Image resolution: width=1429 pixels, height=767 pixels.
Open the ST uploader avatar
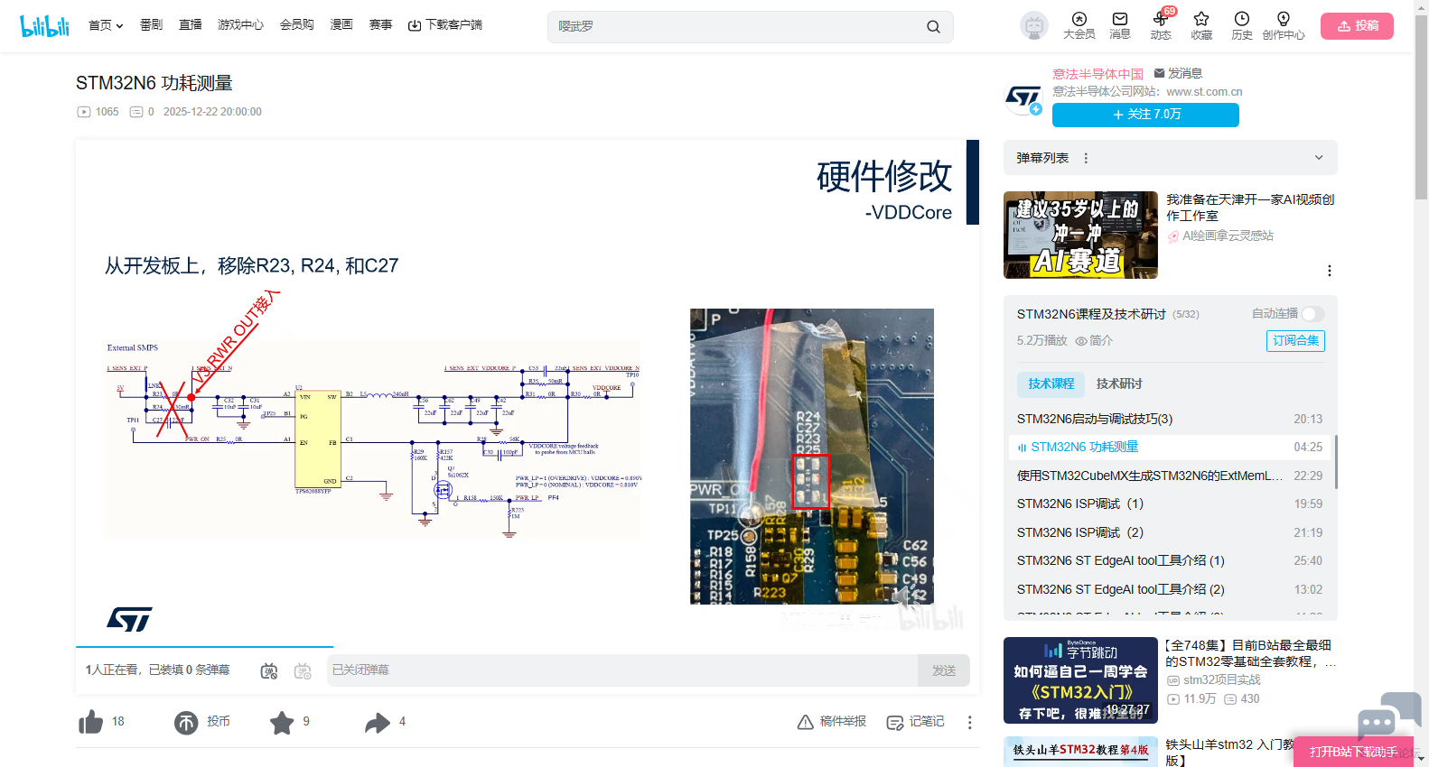1023,97
